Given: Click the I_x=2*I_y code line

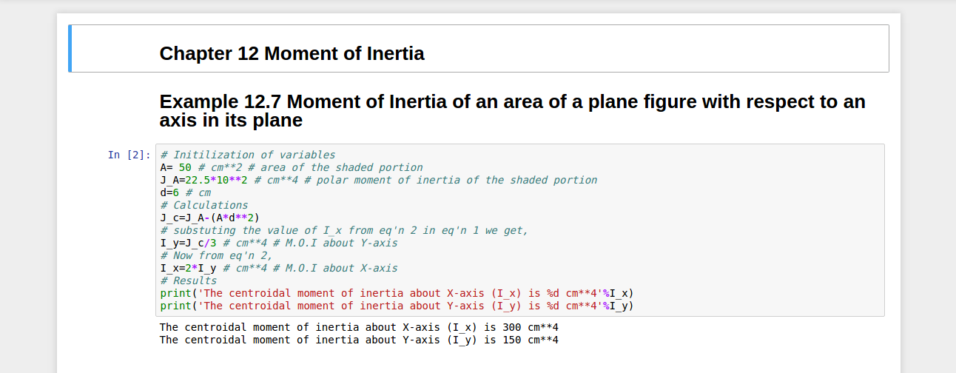Looking at the screenshot, I should click(x=188, y=268).
